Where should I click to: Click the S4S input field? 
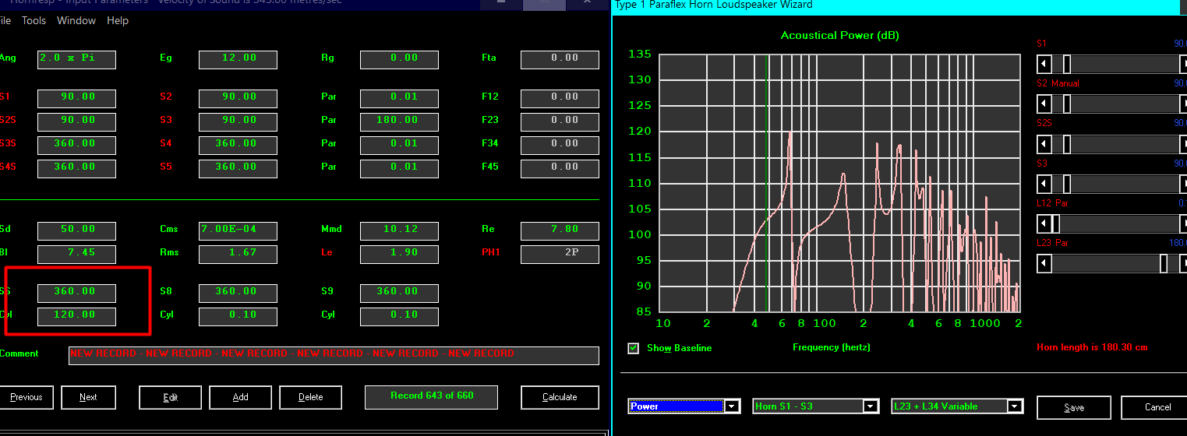pyautogui.click(x=76, y=168)
